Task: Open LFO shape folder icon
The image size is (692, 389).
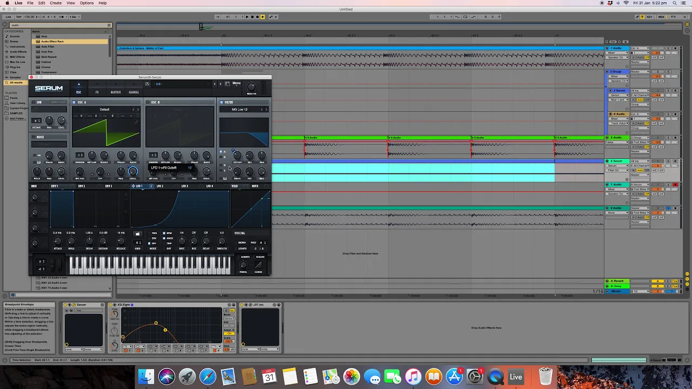Action: [x=137, y=234]
